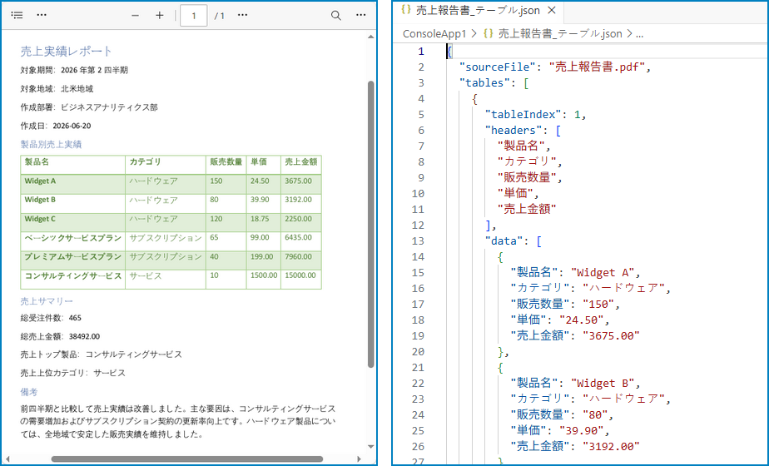The height and width of the screenshot is (466, 769).
Task: Click line number 3 in the editor
Action: (x=421, y=83)
